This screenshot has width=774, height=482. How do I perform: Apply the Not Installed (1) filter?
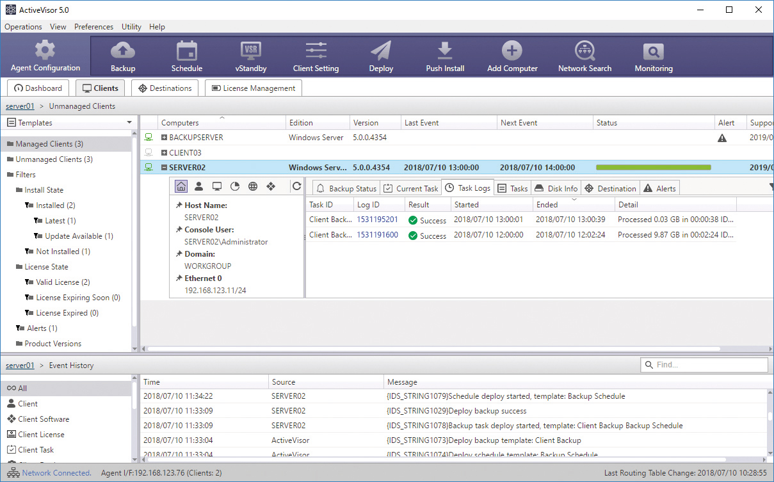[x=58, y=252]
